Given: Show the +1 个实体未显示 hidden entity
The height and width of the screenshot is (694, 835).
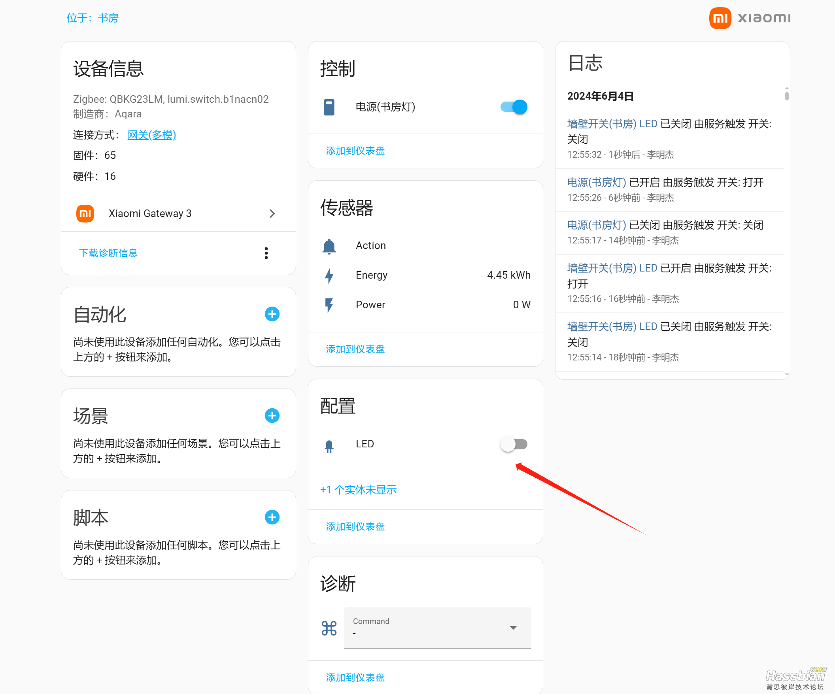Looking at the screenshot, I should pos(359,490).
